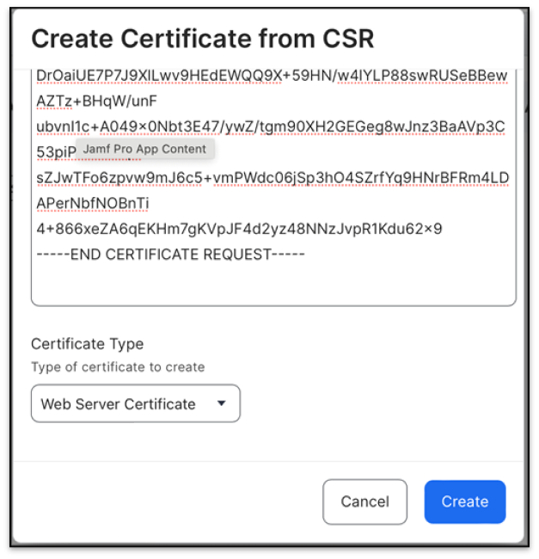The image size is (539, 559).
Task: Click the Jamf Pro App Content tooltip
Action: [x=144, y=149]
